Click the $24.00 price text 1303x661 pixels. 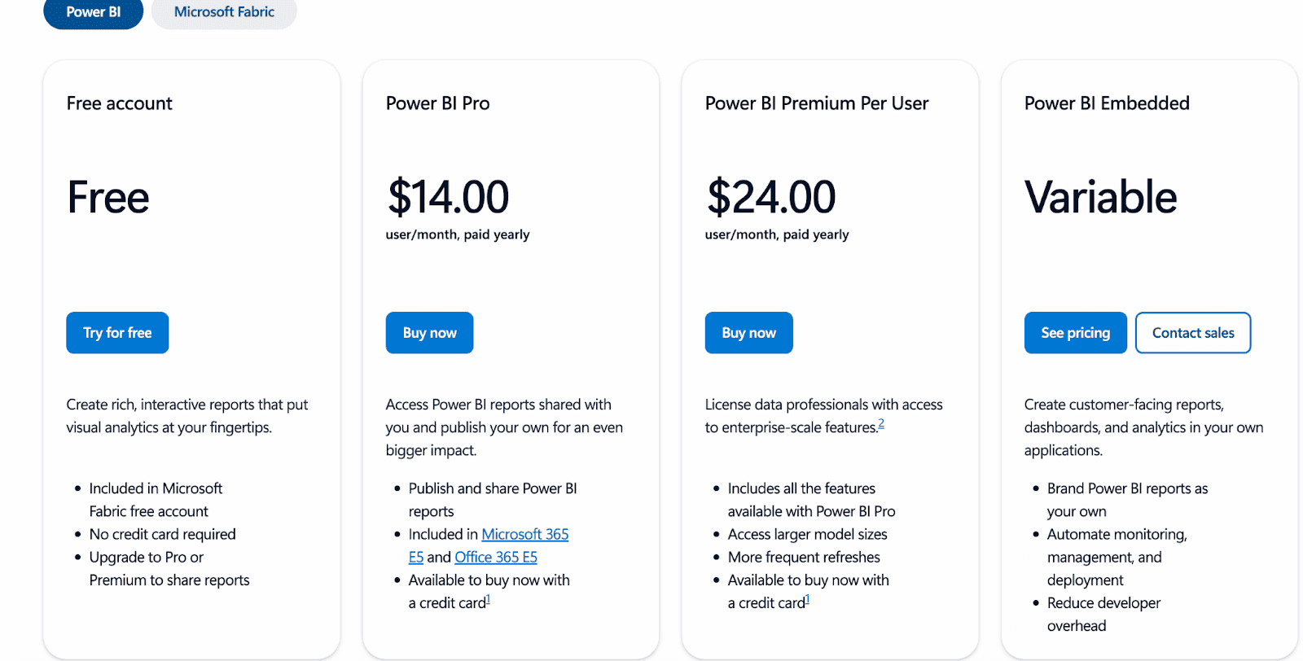(x=769, y=195)
